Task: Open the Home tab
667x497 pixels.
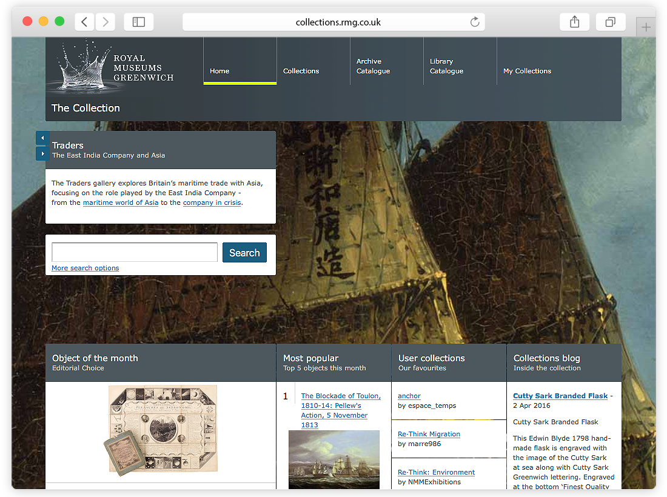Action: pos(240,61)
